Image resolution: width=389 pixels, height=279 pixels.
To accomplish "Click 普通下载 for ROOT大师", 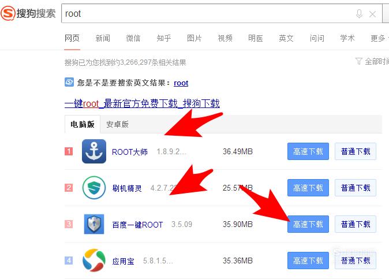I will click(x=356, y=151).
